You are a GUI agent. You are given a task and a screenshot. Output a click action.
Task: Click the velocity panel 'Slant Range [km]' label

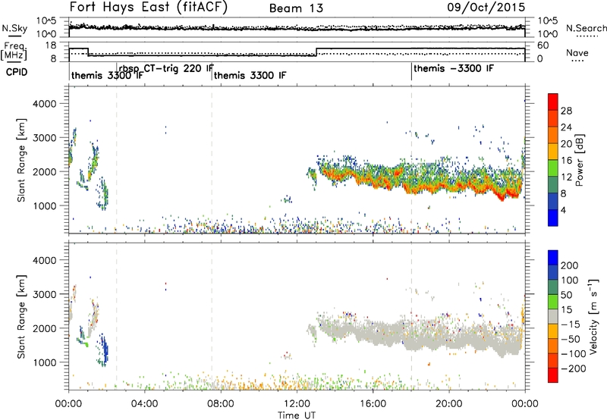coord(21,316)
